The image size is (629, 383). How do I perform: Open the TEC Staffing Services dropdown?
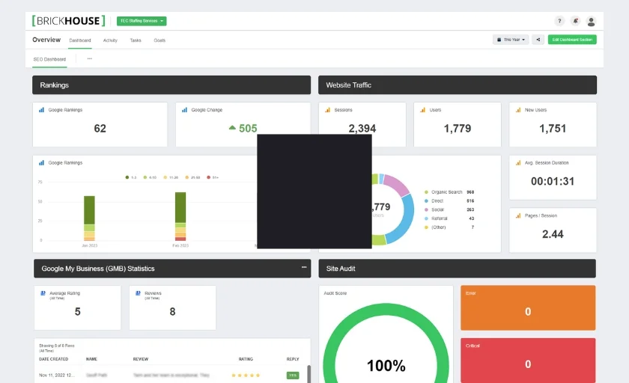(142, 21)
